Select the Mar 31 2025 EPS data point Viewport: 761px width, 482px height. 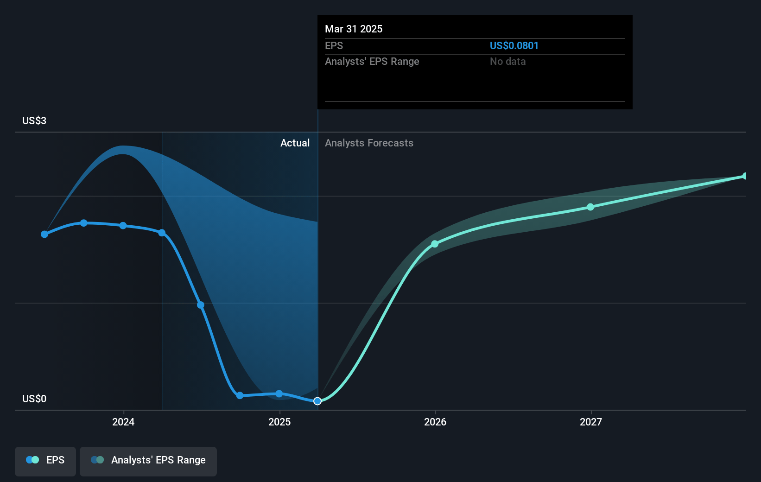(317, 401)
